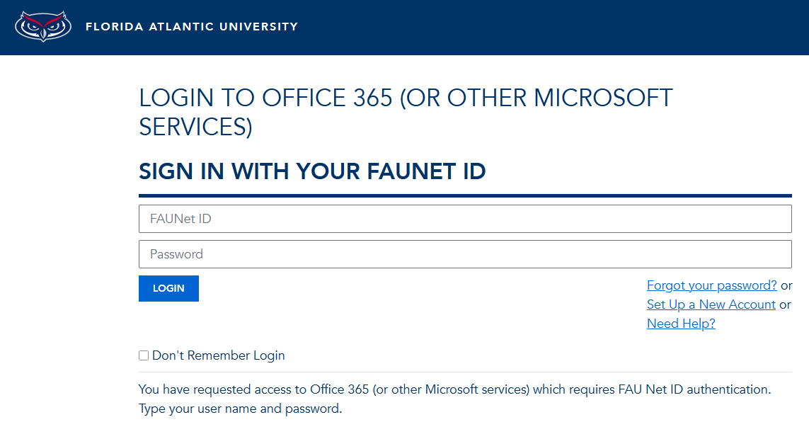Open the Need Help? link
The height and width of the screenshot is (422, 809).
(681, 324)
